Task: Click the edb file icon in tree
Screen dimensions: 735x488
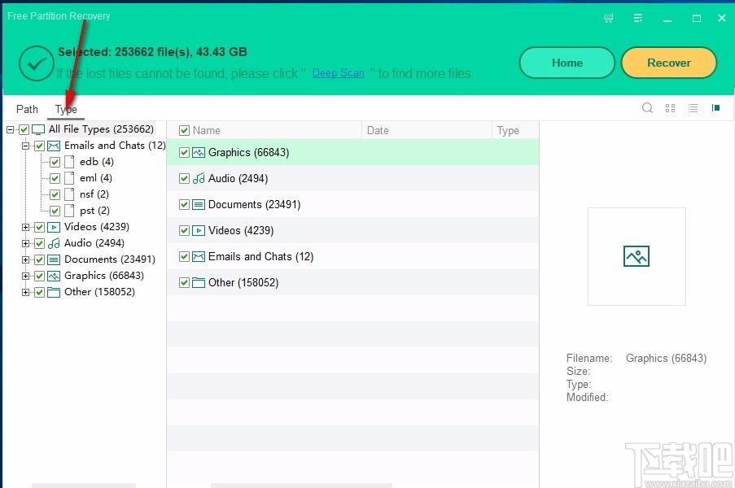Action: [69, 162]
